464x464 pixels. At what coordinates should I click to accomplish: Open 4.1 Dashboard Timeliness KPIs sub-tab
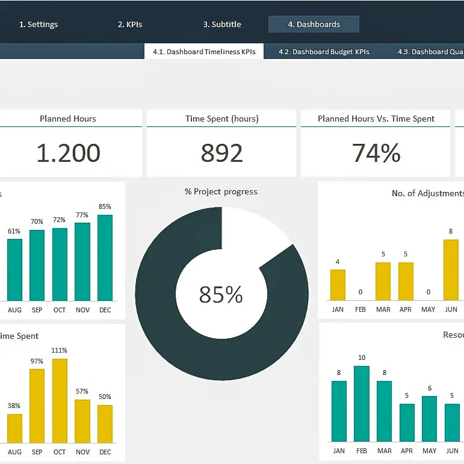(204, 52)
